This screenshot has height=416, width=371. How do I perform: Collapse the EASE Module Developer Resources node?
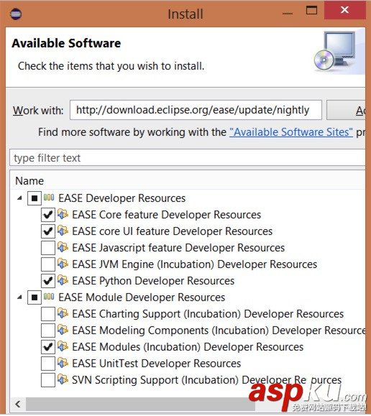pyautogui.click(x=19, y=297)
